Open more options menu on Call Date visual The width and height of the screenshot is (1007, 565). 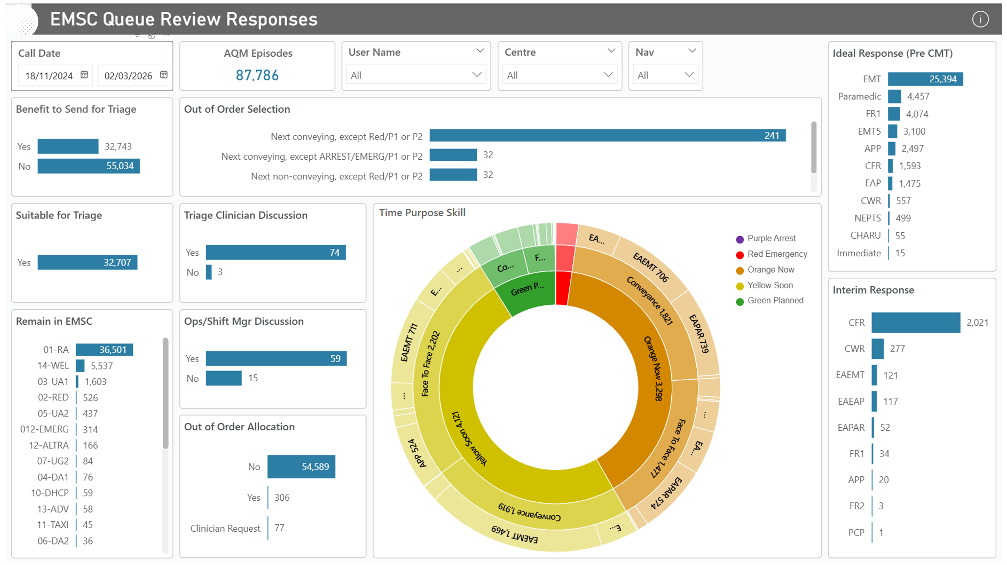pos(167,34)
